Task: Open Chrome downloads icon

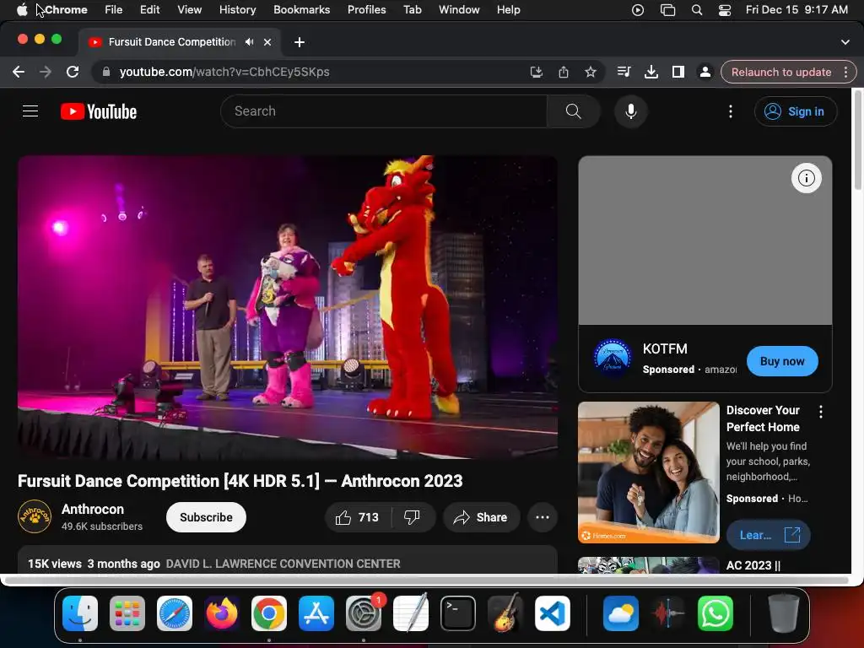Action: (651, 72)
